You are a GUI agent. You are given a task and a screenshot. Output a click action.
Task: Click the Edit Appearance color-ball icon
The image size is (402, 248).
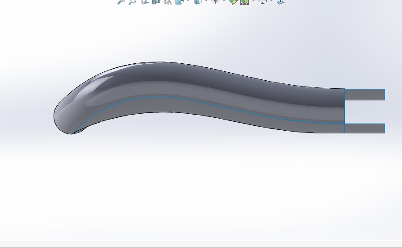[233, 1]
